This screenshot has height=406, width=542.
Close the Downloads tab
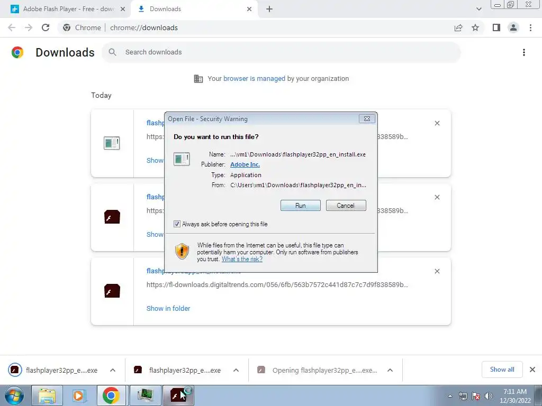click(249, 9)
